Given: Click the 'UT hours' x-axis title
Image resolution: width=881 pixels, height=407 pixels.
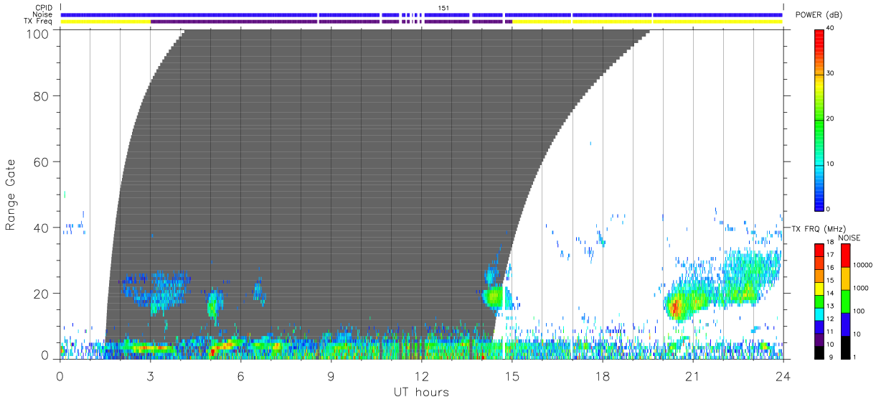Looking at the screenshot, I should 420,393.
